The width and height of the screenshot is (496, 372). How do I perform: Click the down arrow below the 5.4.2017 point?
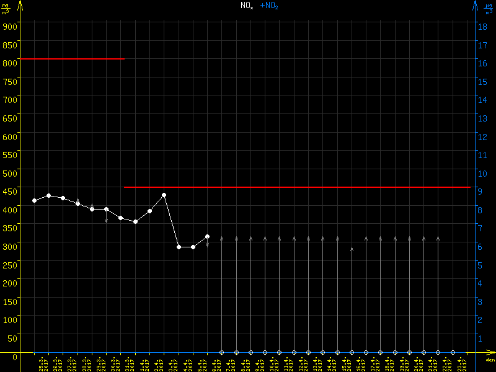pyautogui.click(x=207, y=246)
